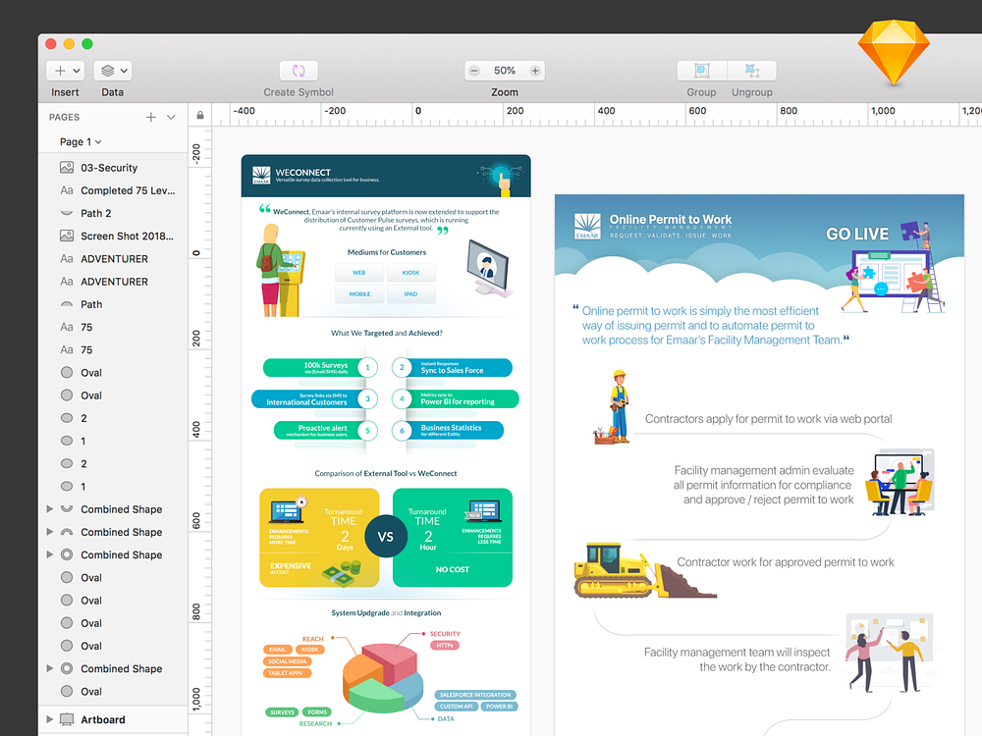Collapse the Pages panel via its chevron
This screenshot has height=736, width=982.
(171, 117)
